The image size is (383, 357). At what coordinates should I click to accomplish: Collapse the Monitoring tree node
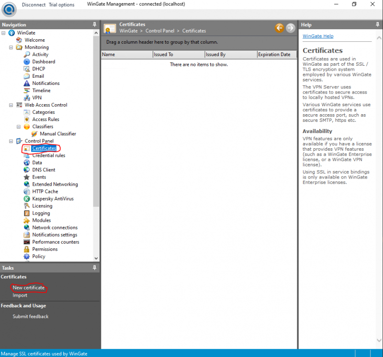pos(11,48)
